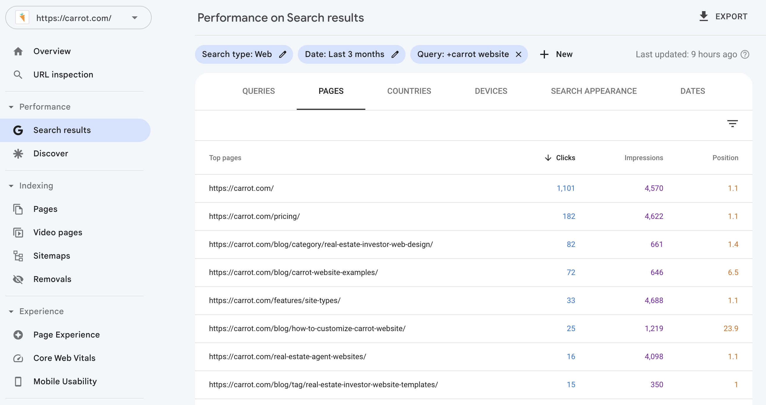The width and height of the screenshot is (766, 405).
Task: Switch to the SEARCH APPEARANCE tab
Action: [594, 91]
